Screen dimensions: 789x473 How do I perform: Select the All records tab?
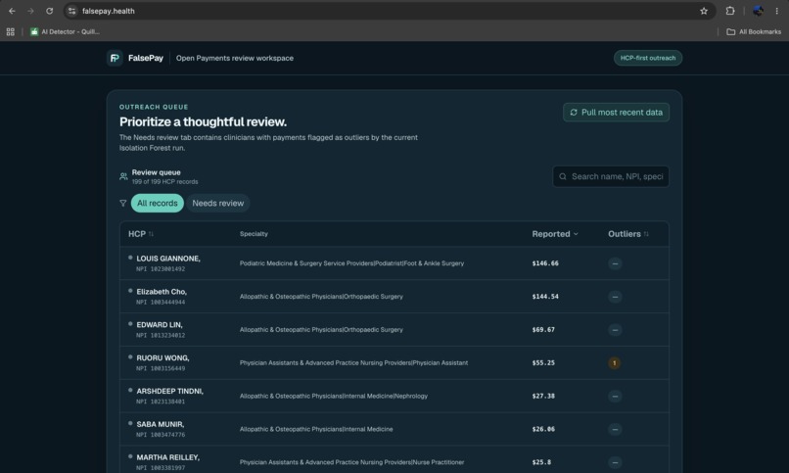157,204
